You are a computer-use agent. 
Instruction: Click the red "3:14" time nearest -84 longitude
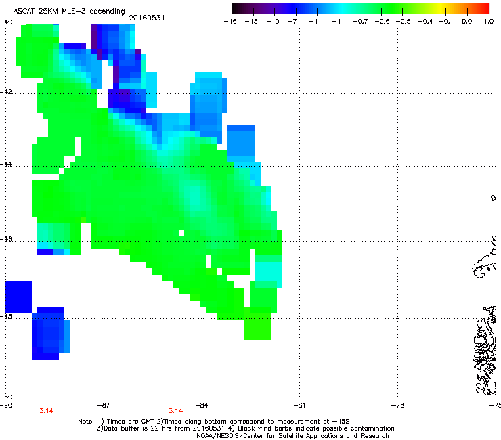[x=176, y=411]
